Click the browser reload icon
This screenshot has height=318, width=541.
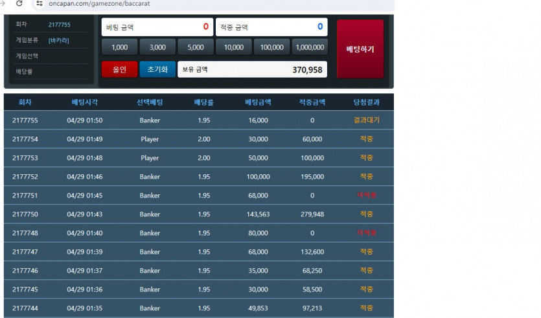click(19, 3)
